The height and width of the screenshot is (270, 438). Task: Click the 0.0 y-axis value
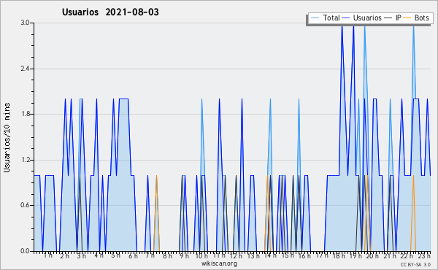tap(25, 251)
